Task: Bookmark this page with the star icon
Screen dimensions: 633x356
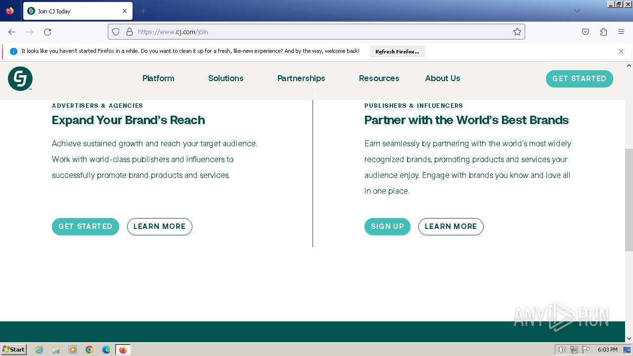Action: pyautogui.click(x=517, y=32)
